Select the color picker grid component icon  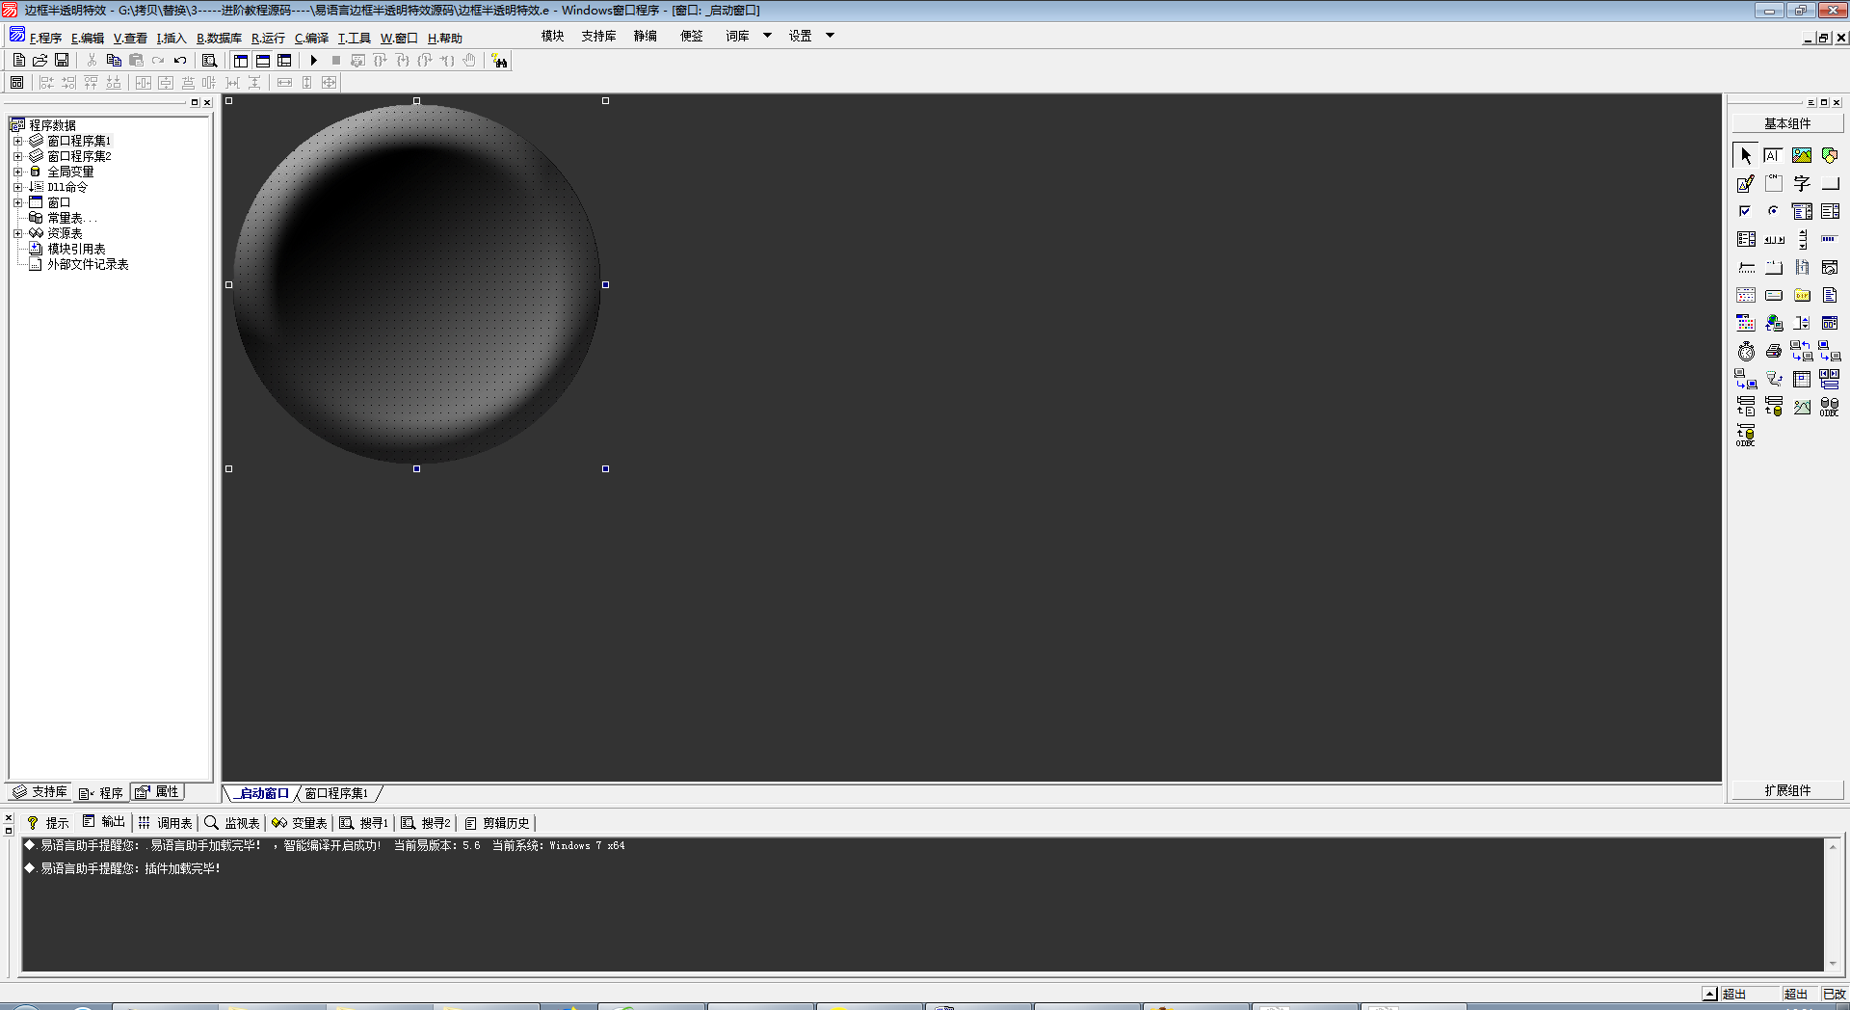[x=1746, y=323]
